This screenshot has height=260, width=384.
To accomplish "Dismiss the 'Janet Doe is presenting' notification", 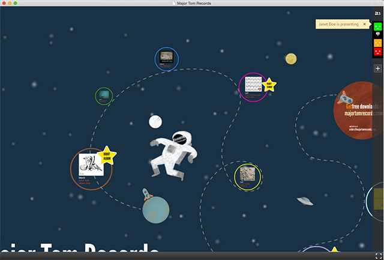I will [364, 24].
